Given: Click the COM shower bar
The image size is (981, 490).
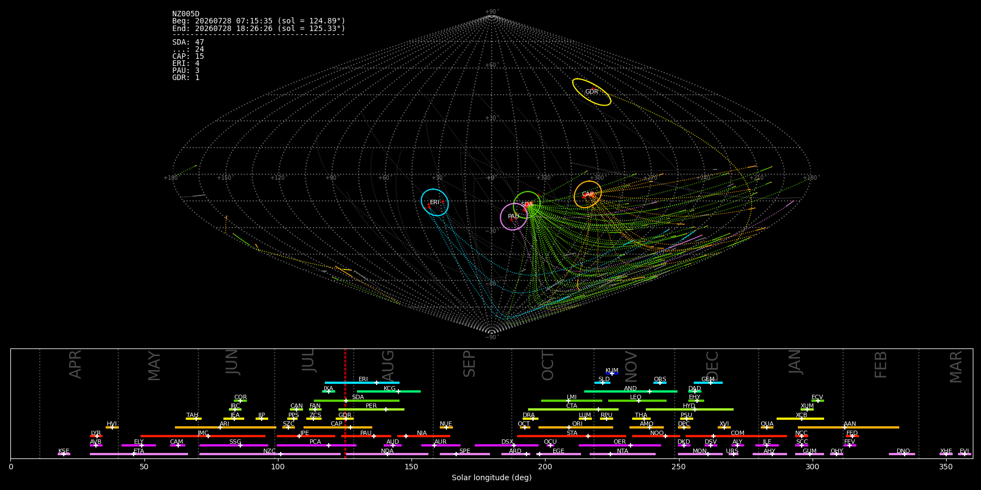Looking at the screenshot, I should [736, 436].
